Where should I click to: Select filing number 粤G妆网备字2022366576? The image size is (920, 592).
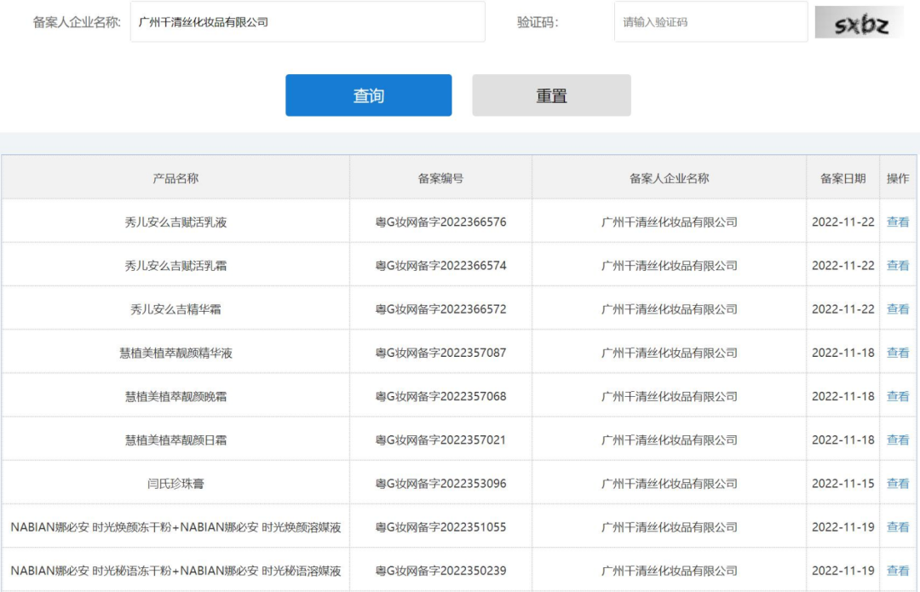click(x=440, y=222)
